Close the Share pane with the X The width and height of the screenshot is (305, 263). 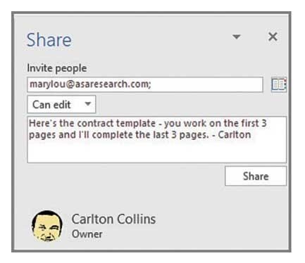click(x=273, y=37)
